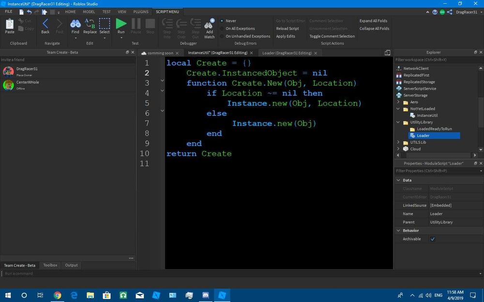The image size is (484, 302).
Task: Switch to the Toolbox bottom tab
Action: pos(50,265)
